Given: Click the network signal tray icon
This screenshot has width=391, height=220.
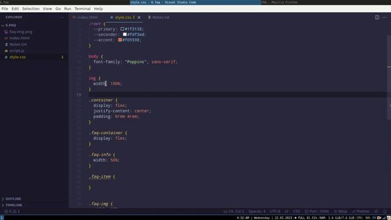Looking at the screenshot, I should pyautogui.click(x=384, y=218).
